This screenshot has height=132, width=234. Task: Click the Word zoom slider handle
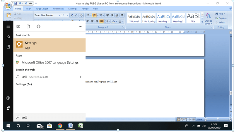(x=218, y=119)
